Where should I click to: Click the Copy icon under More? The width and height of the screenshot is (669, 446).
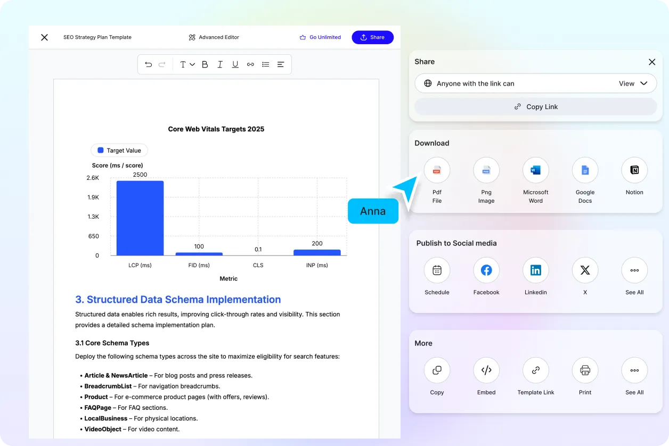point(437,370)
